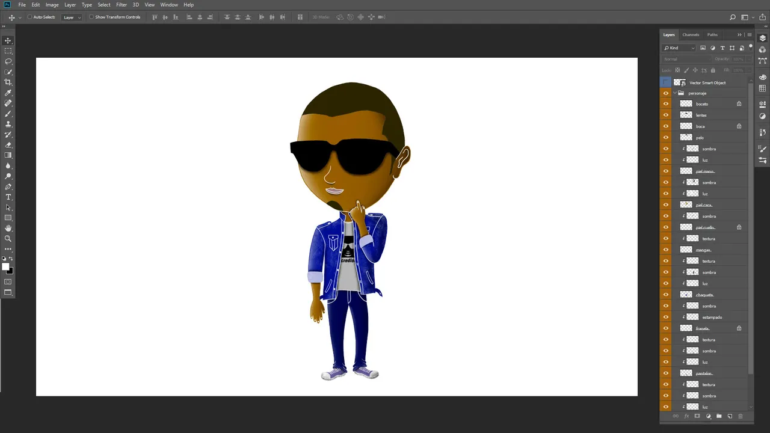Select the Pen tool
Image resolution: width=770 pixels, height=433 pixels.
(x=8, y=186)
